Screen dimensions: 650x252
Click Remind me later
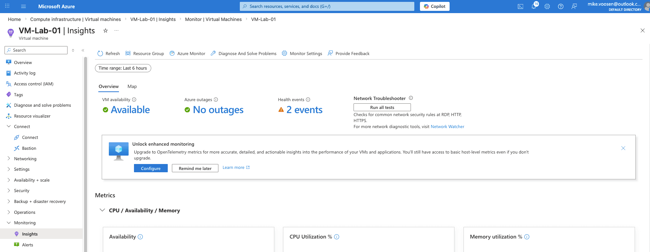coord(195,168)
